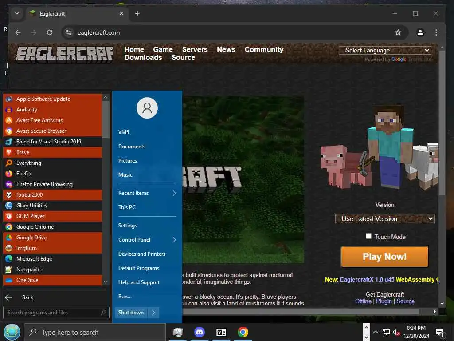The image size is (454, 341).
Task: Click the Start orb button
Action: click(x=12, y=332)
